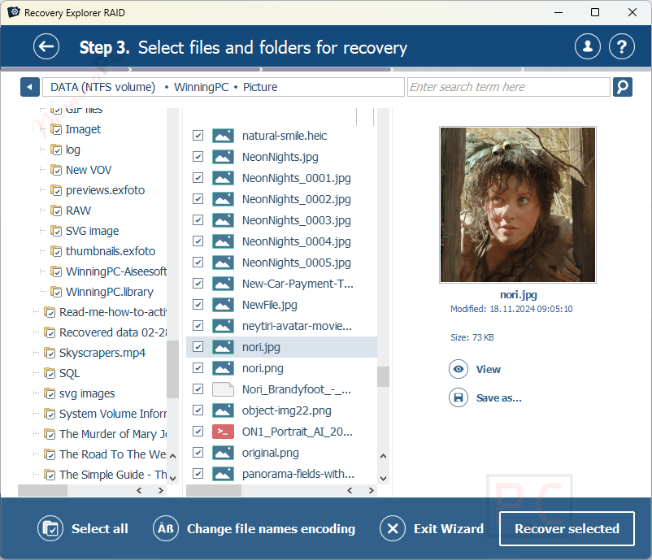Uncheck the nori.jpg checkbox
The image size is (652, 560).
tap(198, 347)
